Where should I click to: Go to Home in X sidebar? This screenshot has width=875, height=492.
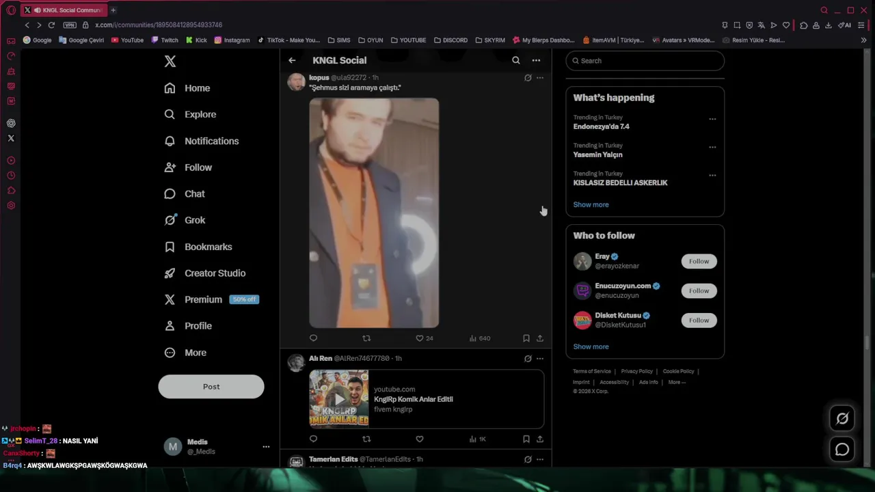(187, 88)
